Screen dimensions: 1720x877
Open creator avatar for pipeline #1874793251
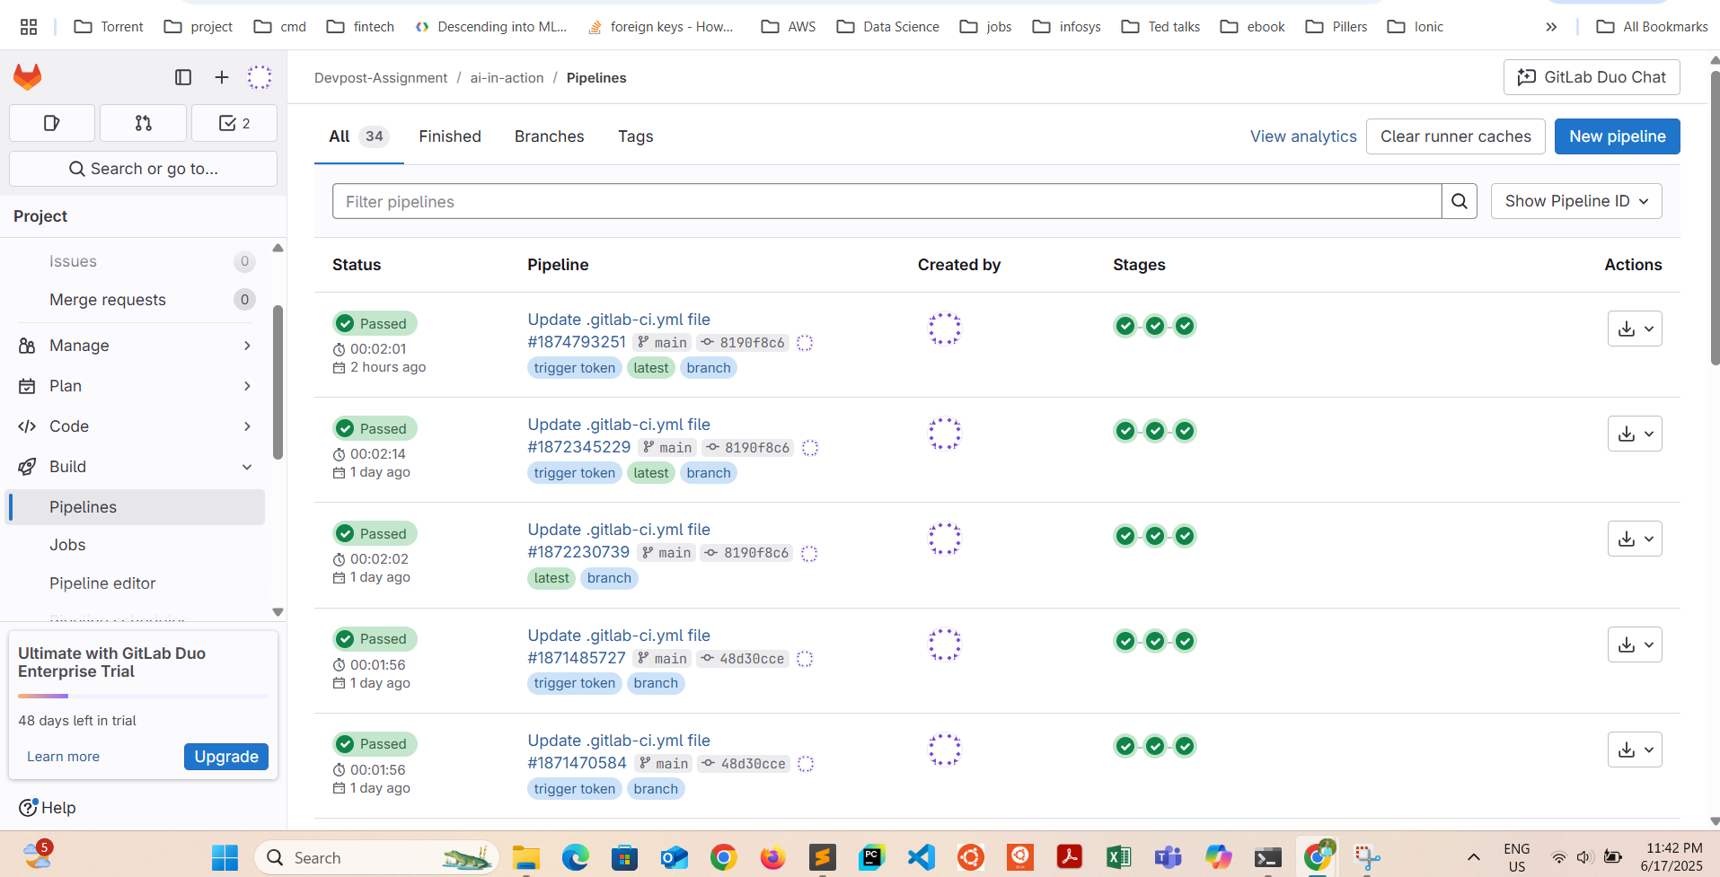tap(945, 329)
